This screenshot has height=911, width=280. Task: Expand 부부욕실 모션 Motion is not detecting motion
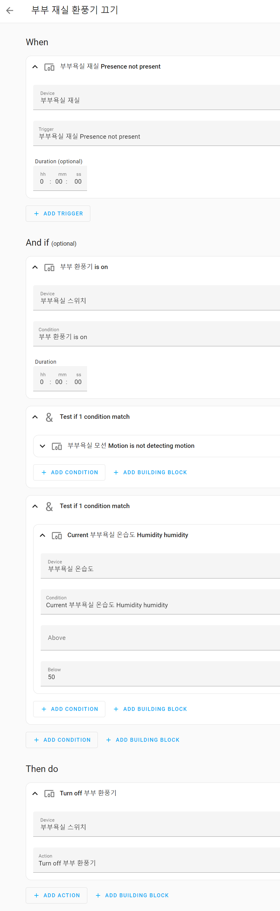(42, 446)
